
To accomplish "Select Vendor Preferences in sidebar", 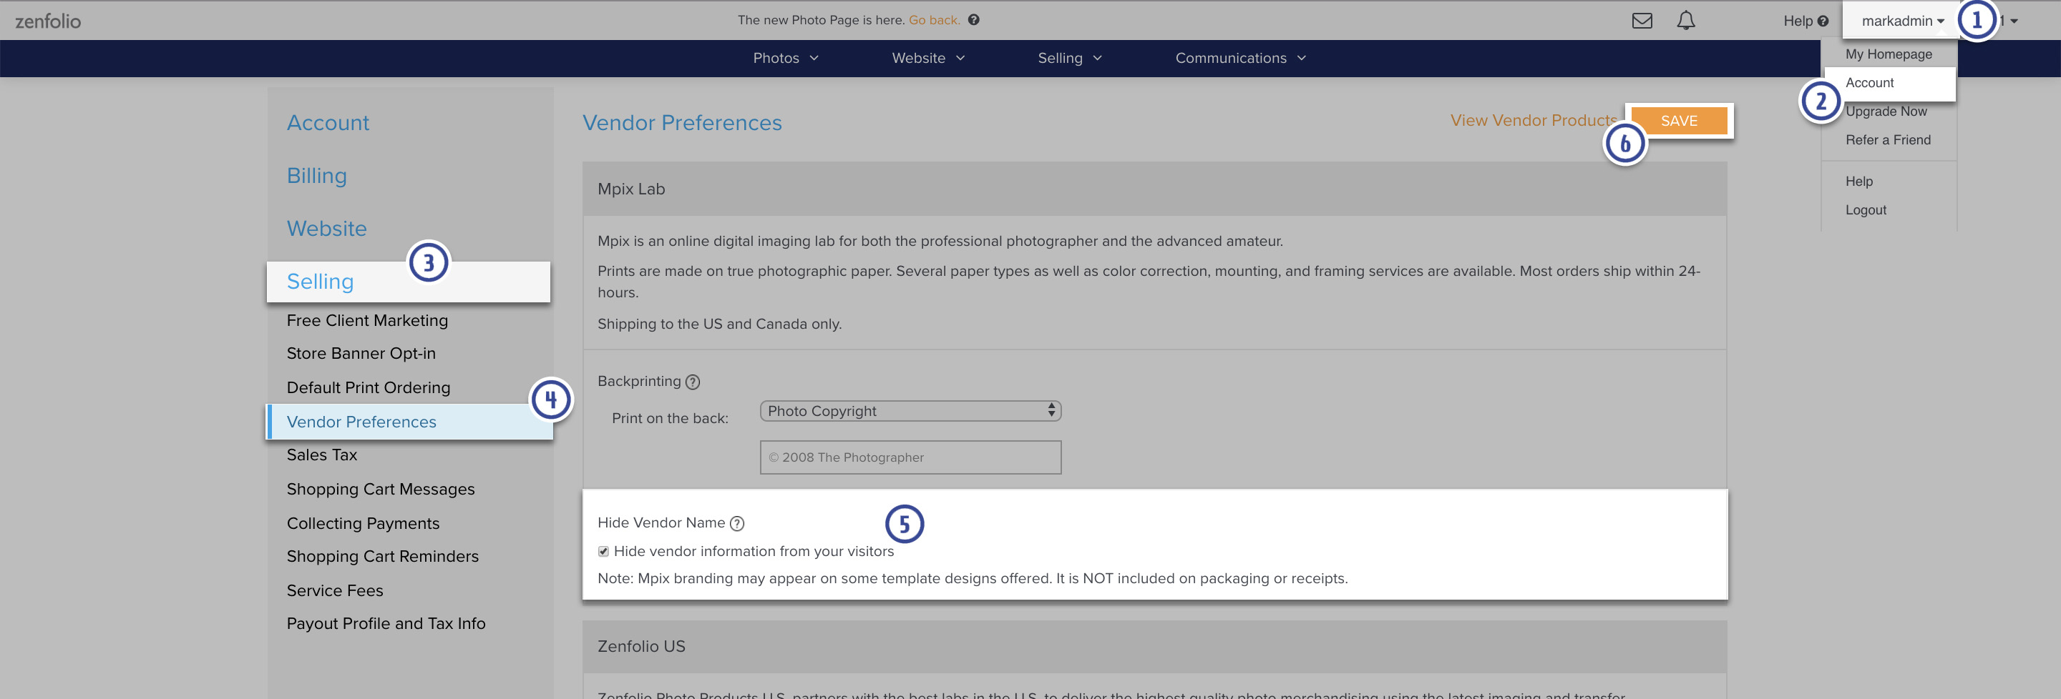I will pos(409,422).
